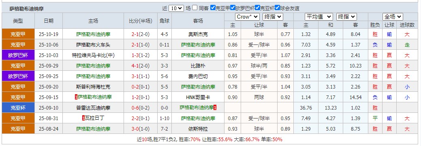This screenshot has height=146, width=421.
Task: Click 斯普利特海杜克 home team
Action: pos(93,87)
